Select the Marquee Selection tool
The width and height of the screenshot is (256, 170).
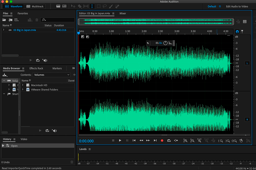pos(99,6)
